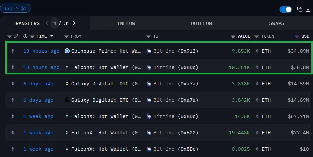Click ETH token icon in $10 row
This screenshot has width=313, height=157.
tap(257, 149)
